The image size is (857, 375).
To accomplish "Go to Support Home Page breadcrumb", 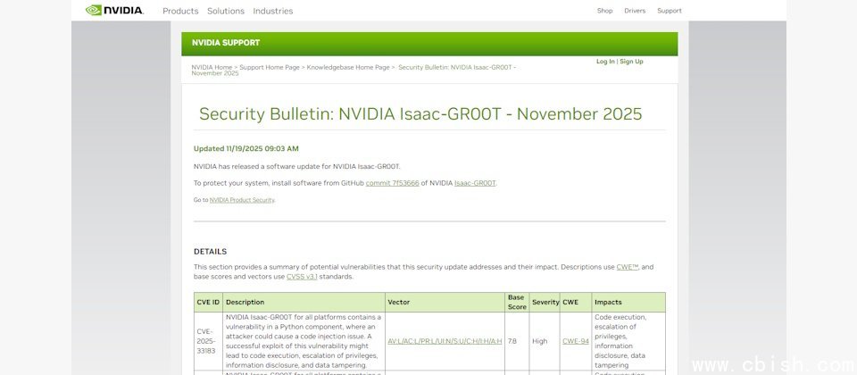I will [269, 67].
